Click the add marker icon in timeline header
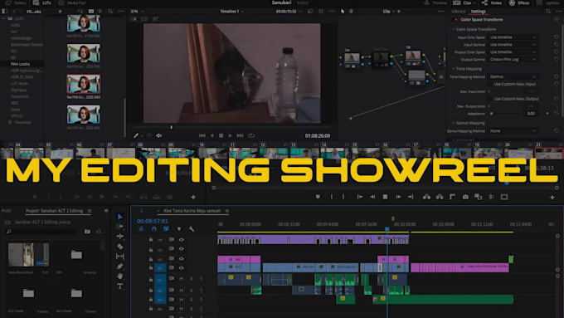Screen dimensions: 564x318 click(179, 228)
